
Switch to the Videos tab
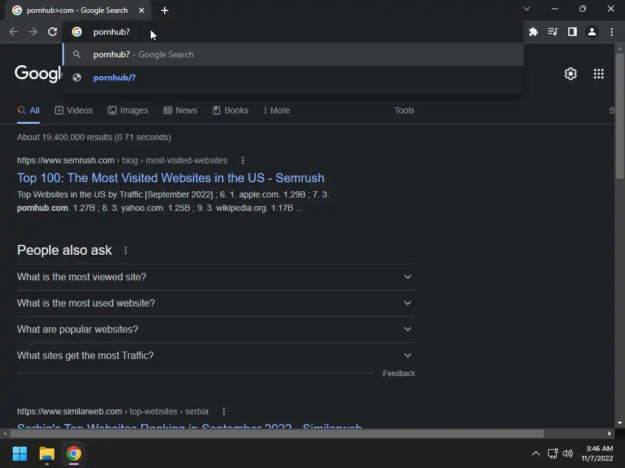point(74,111)
